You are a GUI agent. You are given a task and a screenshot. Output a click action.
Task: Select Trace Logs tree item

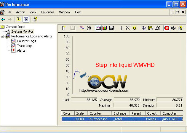click(x=25, y=46)
